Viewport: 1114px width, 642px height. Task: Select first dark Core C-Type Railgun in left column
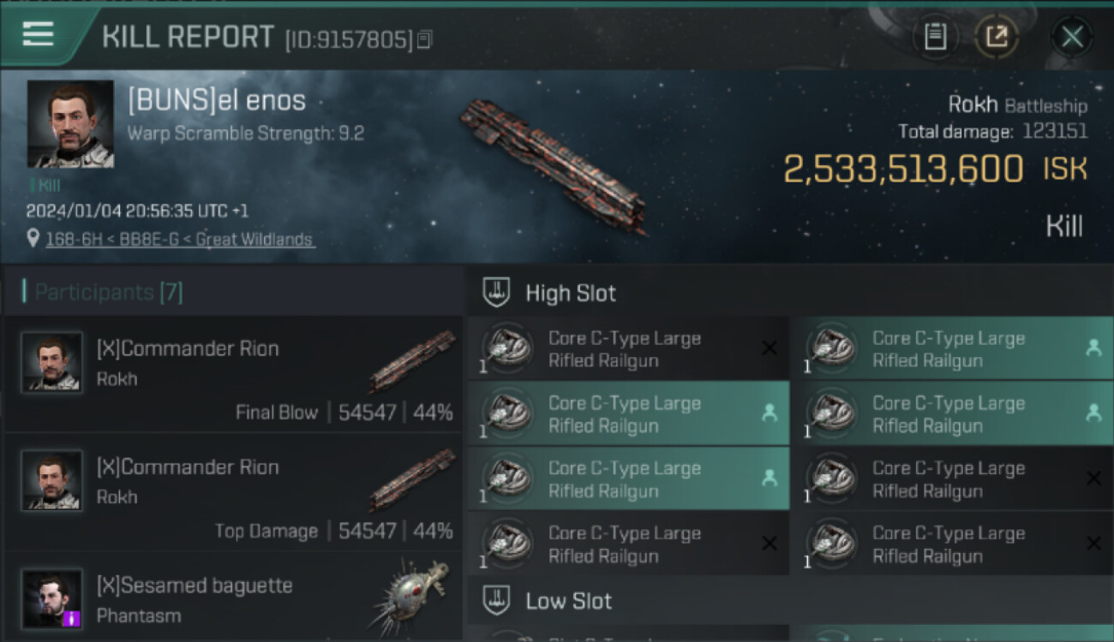[x=627, y=349]
